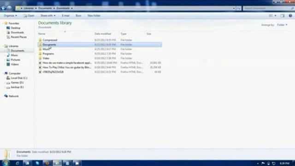The image size is (295, 166).
Task: Click the icon of How To Play file
Action: click(x=40, y=67)
